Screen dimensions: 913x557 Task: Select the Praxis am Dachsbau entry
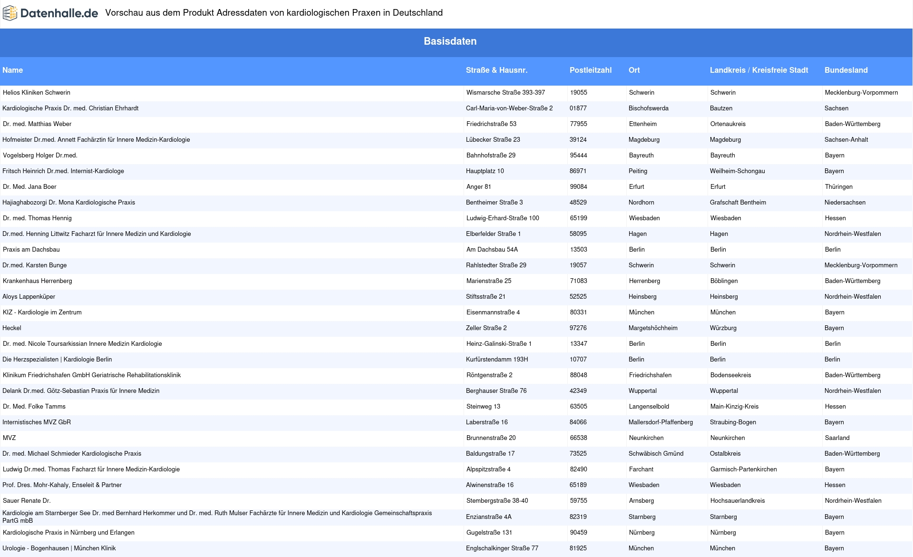click(x=31, y=250)
